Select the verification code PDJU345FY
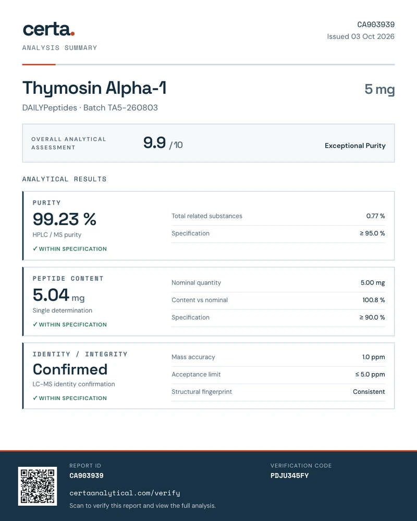Image resolution: width=417 pixels, height=521 pixels. [289, 476]
